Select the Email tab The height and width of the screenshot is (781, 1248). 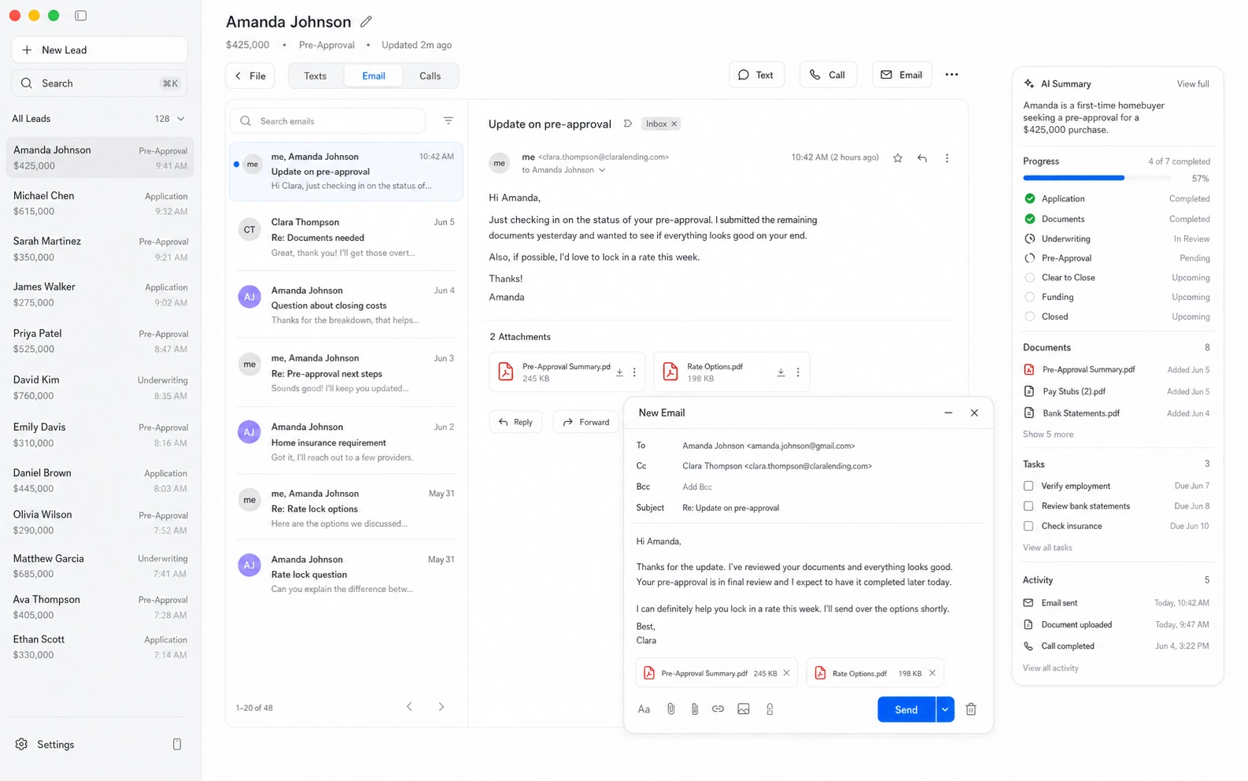tap(373, 76)
